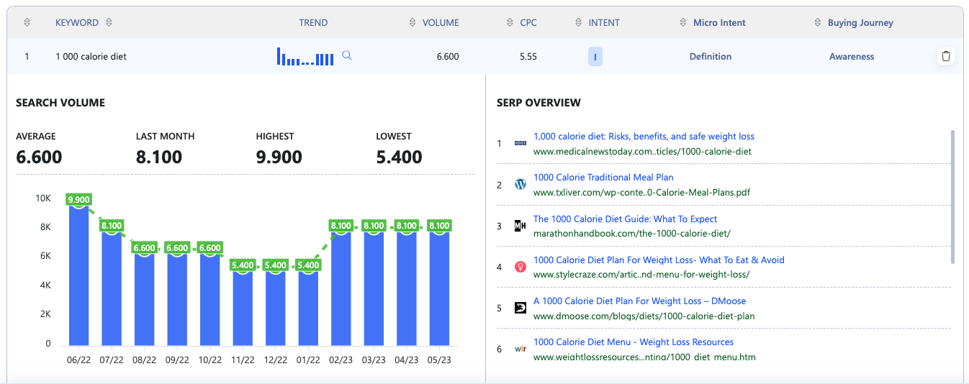Open the DMoose 1000 Calorie Diet Plan link
This screenshot has width=969, height=384.
[639, 301]
